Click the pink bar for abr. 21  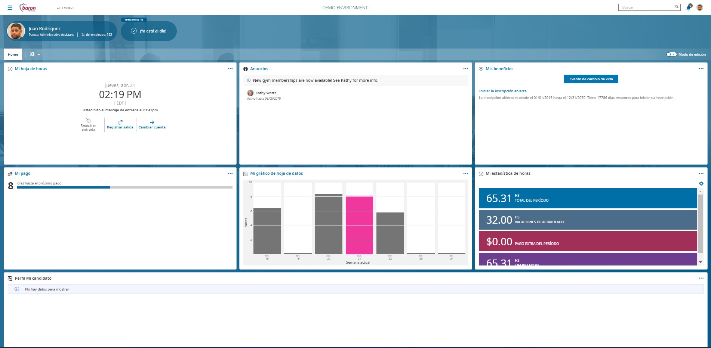(359, 225)
